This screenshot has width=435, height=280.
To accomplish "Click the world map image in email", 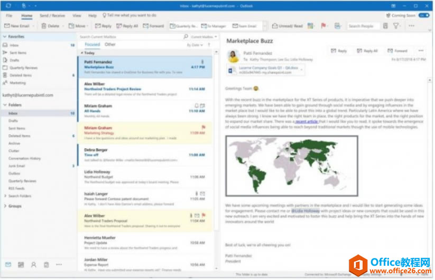I will coord(292,166).
